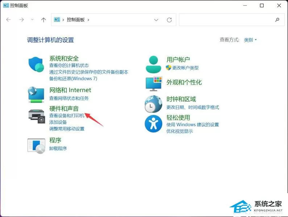
Task: Focus the control panel search box
Action: 231,20
